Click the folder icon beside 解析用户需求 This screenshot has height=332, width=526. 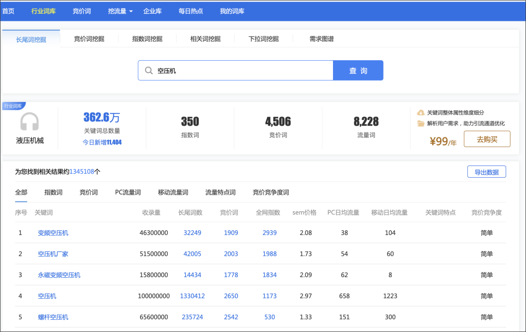421,123
